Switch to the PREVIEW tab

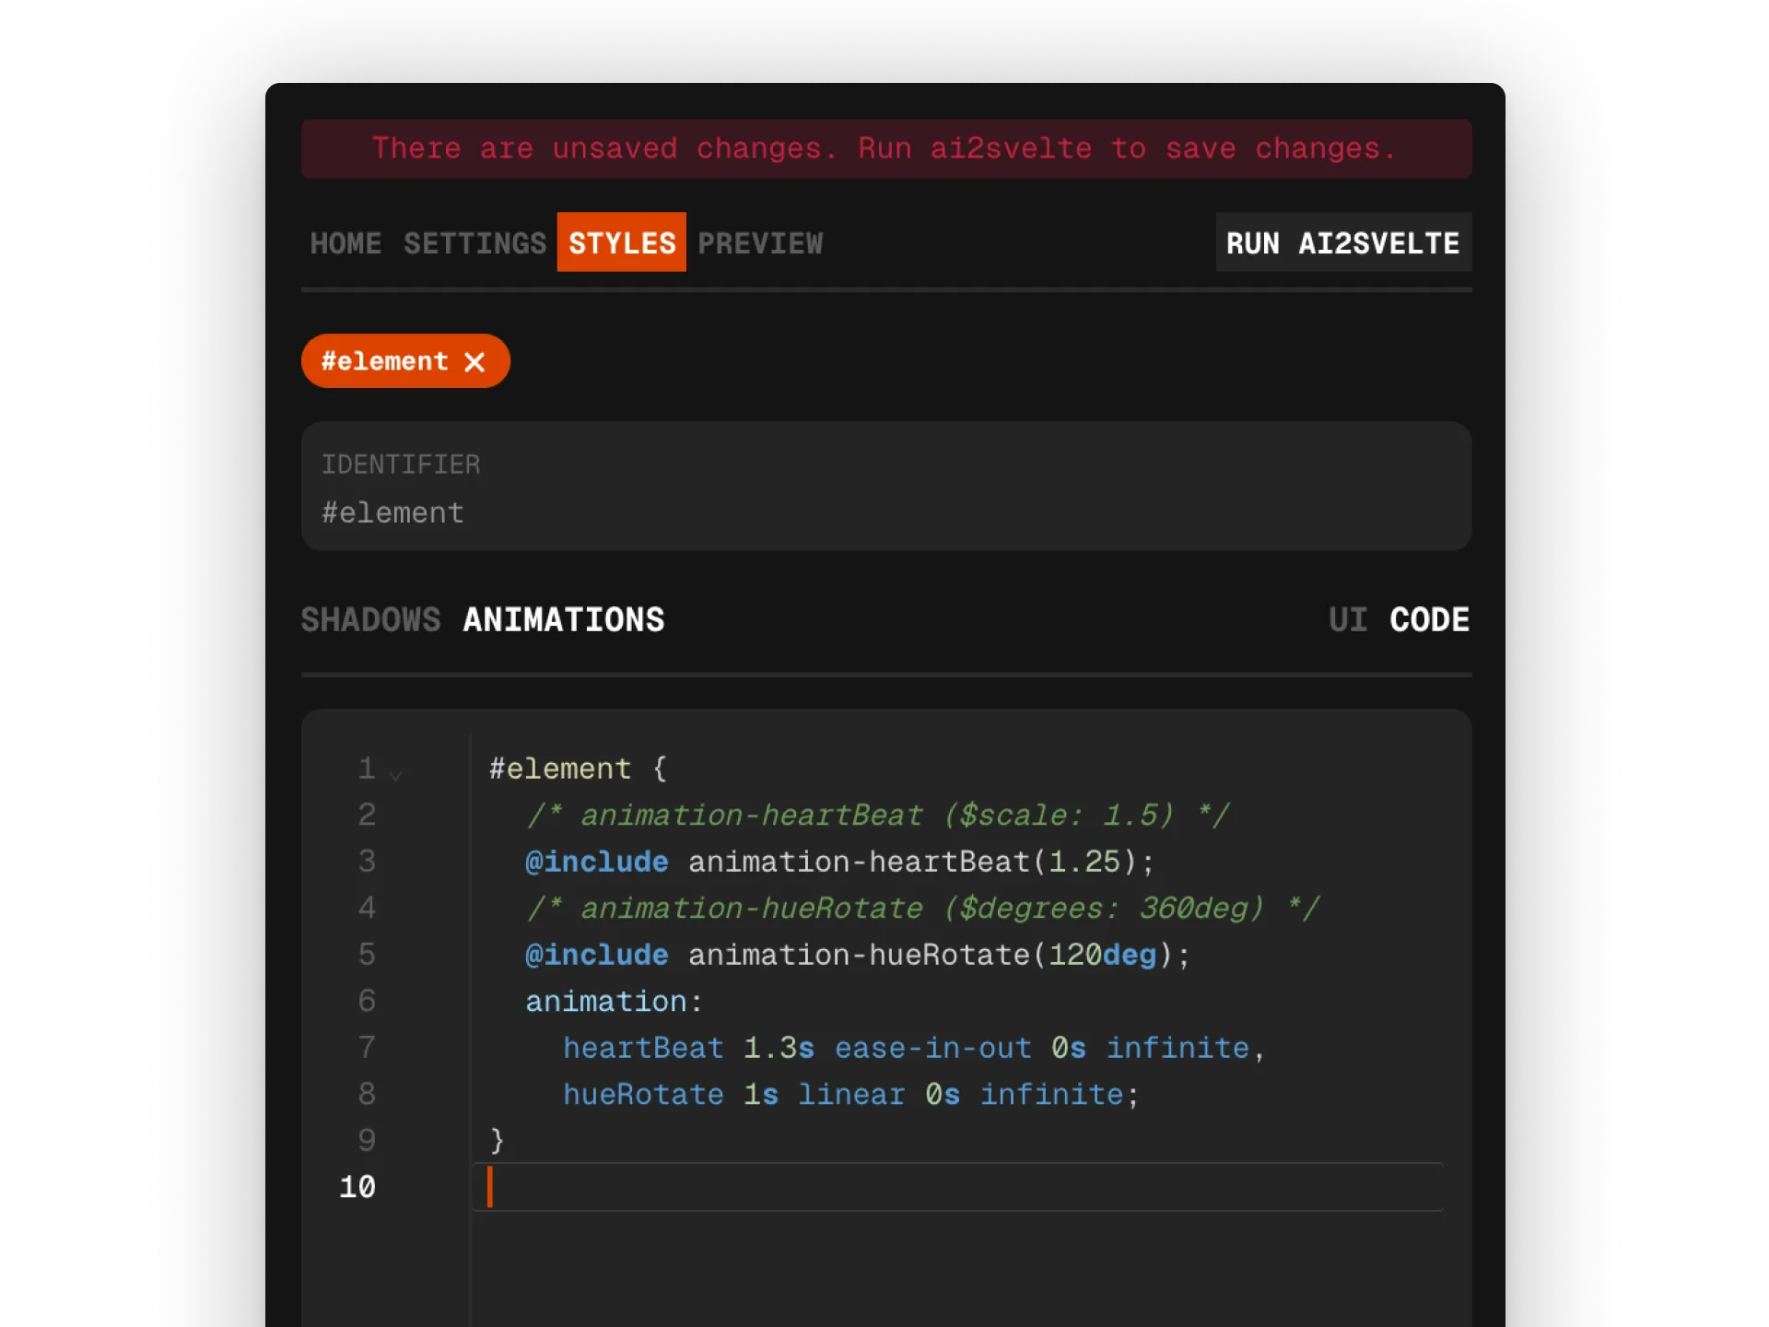point(760,242)
